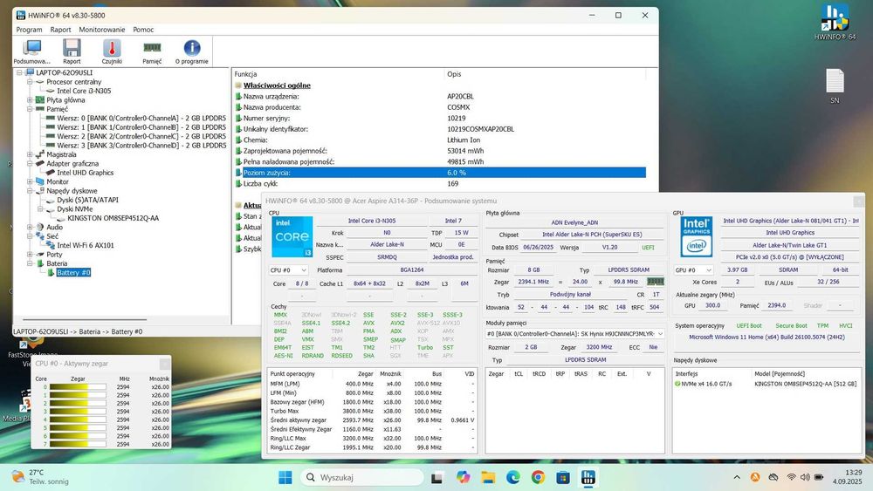Open File Explorer from taskbar

click(x=488, y=477)
